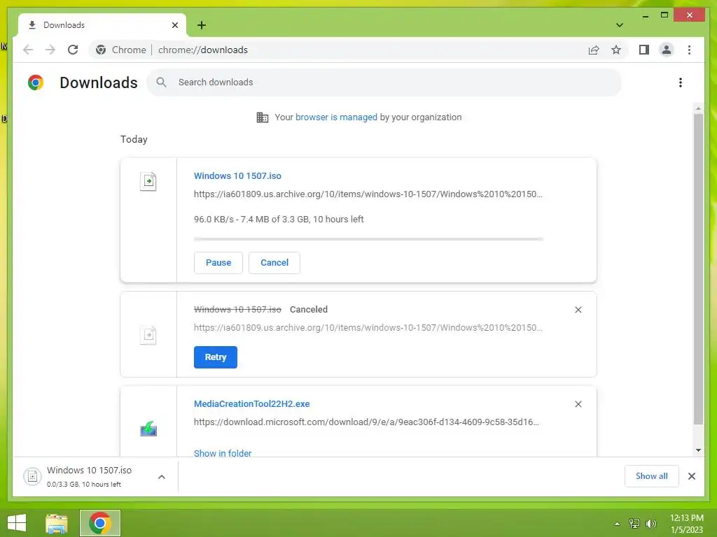Pause the Windows 10 1507.iso download
717x537 pixels.
[x=218, y=263]
